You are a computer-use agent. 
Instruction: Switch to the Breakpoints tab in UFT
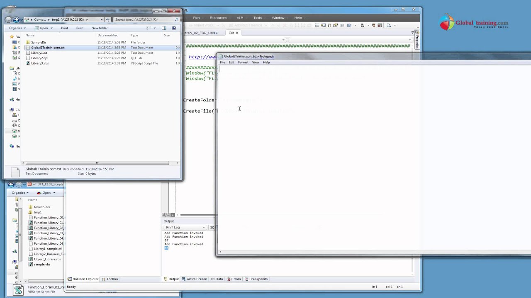256,279
